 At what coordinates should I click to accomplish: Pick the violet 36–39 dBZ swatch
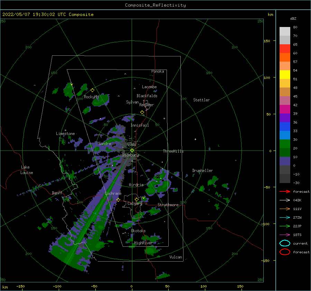pos(285,118)
